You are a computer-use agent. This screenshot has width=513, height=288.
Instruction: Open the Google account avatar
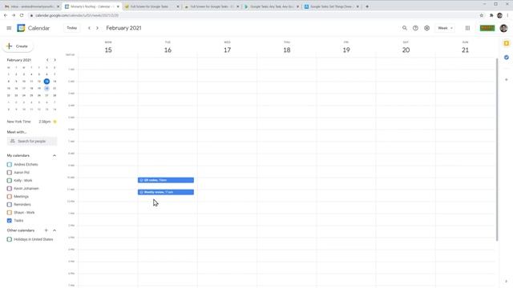tap(503, 28)
